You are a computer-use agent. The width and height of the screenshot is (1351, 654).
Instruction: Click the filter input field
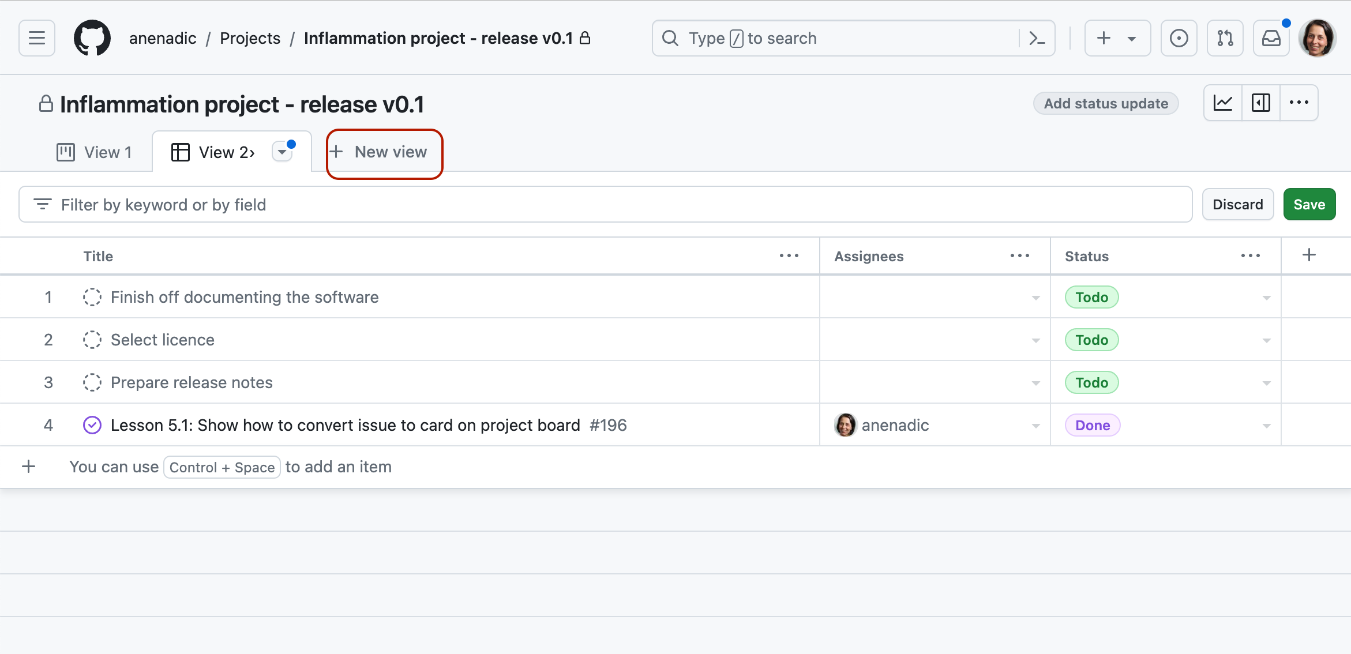tap(607, 205)
